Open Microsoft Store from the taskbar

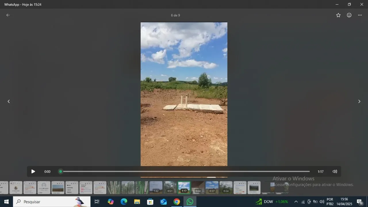[150, 202]
